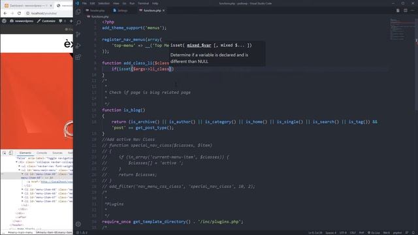The height and width of the screenshot is (235, 418).
Task: Open the editor more actions icon
Action: (413, 10)
